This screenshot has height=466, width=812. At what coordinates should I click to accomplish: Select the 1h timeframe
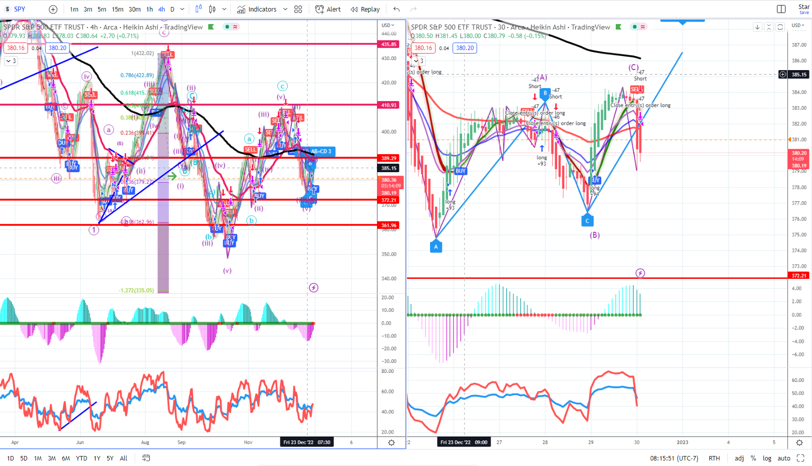[150, 9]
